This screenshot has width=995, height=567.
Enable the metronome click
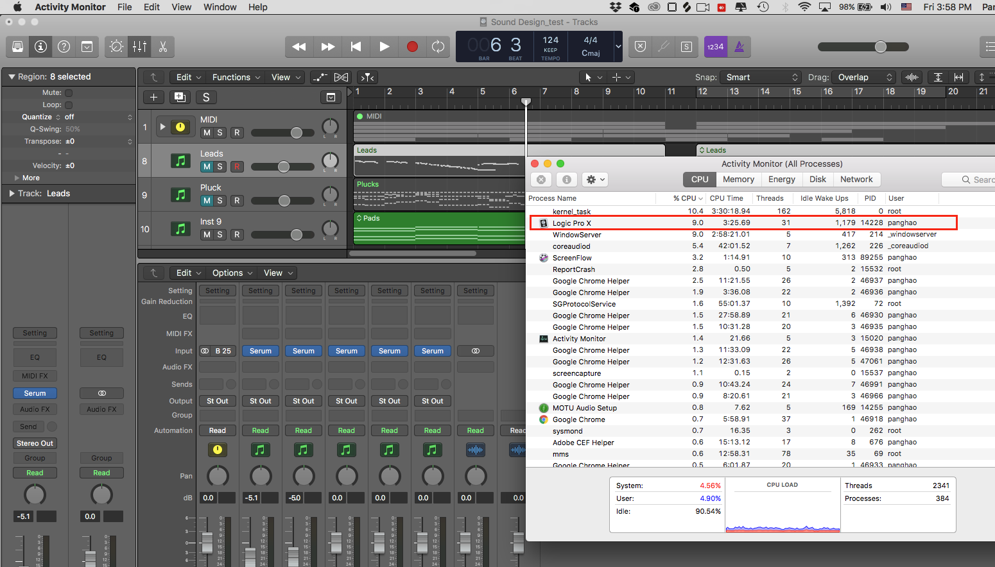[x=739, y=47]
